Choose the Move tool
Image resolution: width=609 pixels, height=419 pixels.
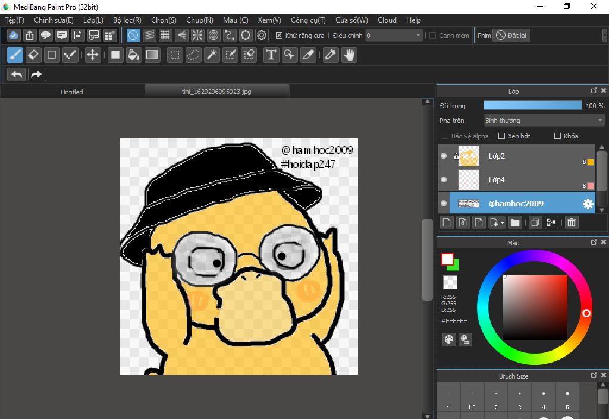[92, 55]
